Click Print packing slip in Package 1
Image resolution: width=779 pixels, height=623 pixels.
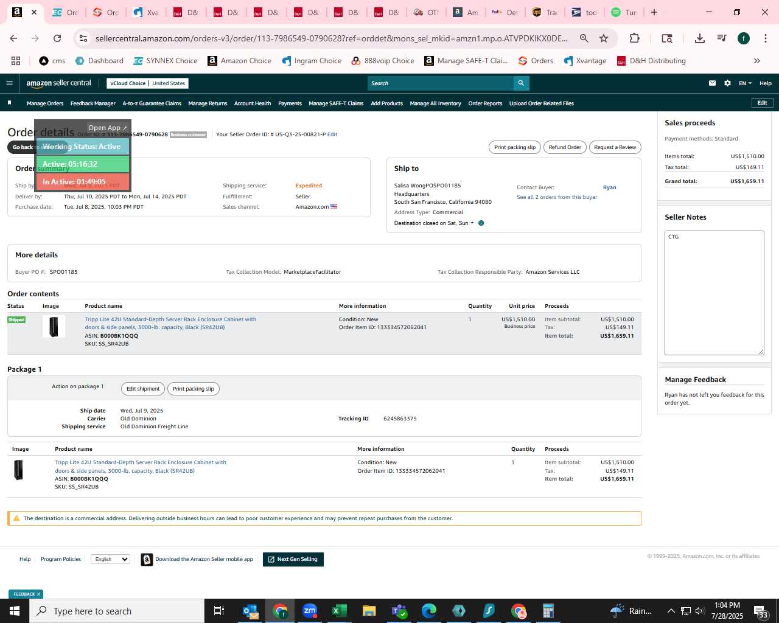(194, 389)
